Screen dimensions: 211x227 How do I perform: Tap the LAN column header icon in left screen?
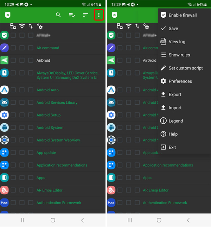[13, 26]
